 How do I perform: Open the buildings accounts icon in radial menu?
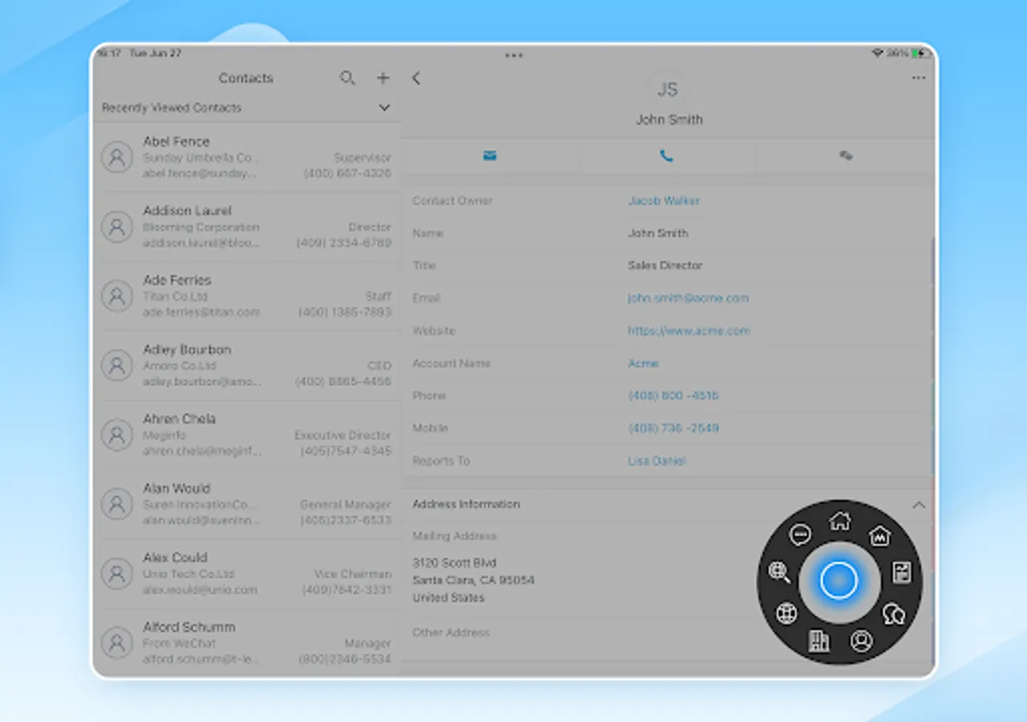tap(818, 640)
